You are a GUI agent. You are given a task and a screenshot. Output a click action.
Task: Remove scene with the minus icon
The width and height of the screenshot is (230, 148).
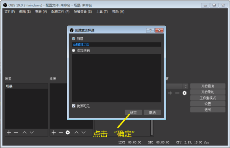click(16, 132)
